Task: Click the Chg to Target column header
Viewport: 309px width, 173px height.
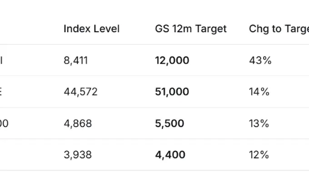Action: [279, 29]
